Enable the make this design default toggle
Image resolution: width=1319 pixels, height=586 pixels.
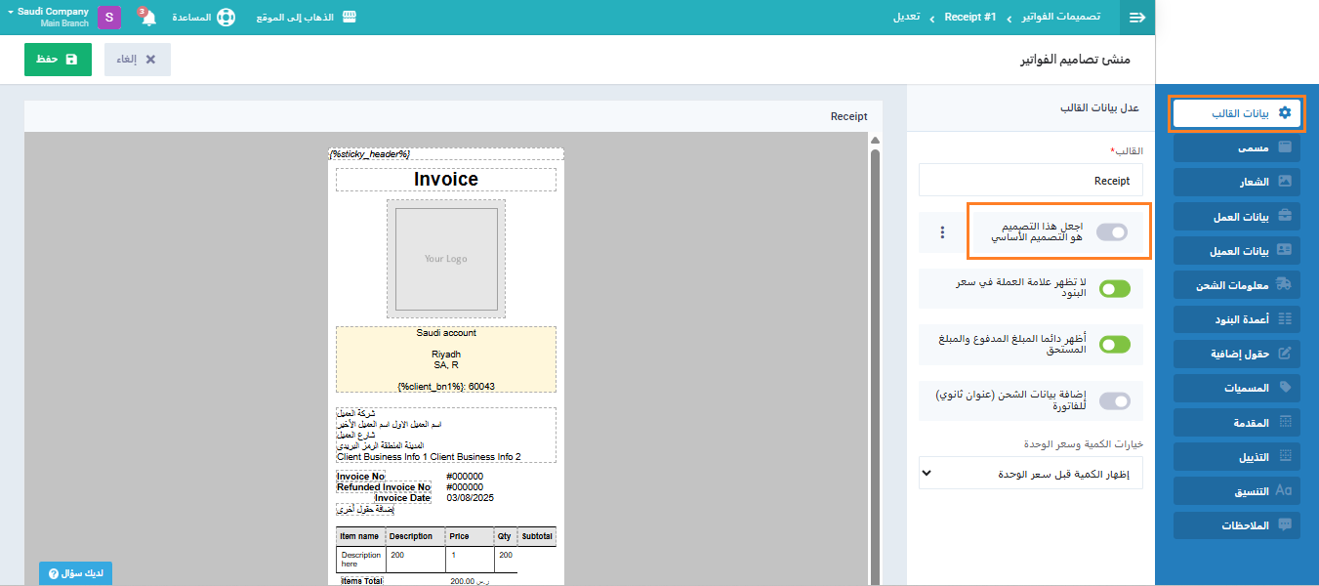1112,232
